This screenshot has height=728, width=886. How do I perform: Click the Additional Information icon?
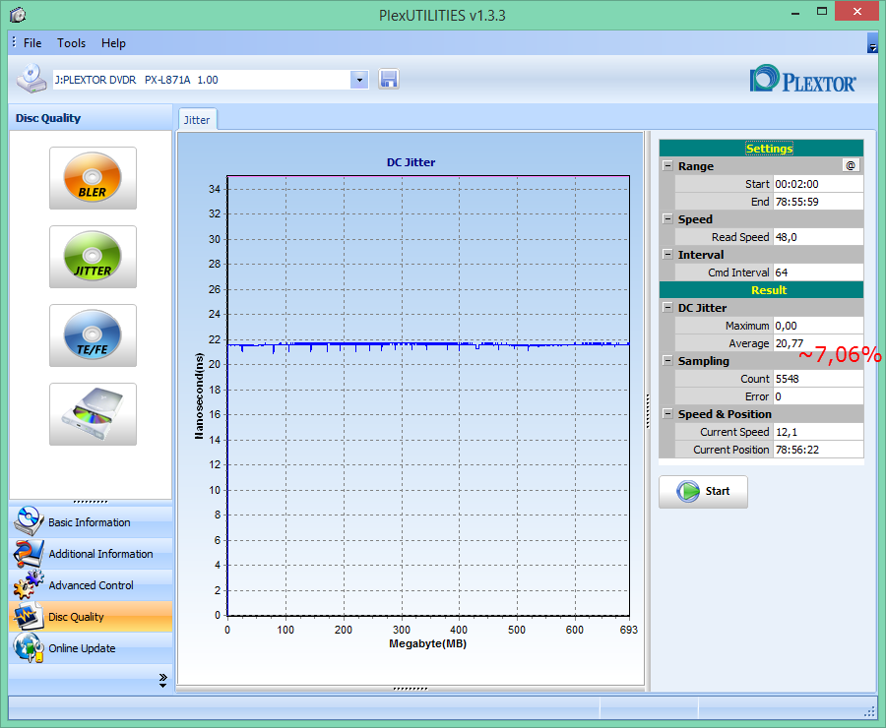29,554
